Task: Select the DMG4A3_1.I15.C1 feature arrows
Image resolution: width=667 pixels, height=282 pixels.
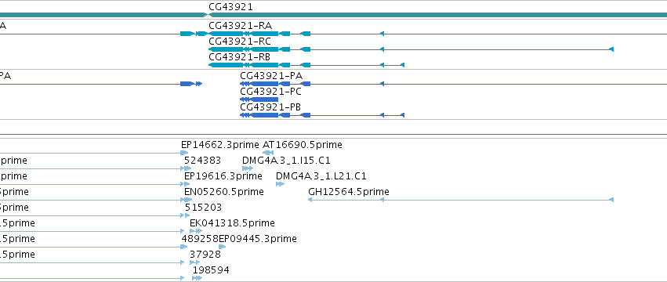Action: [248, 168]
